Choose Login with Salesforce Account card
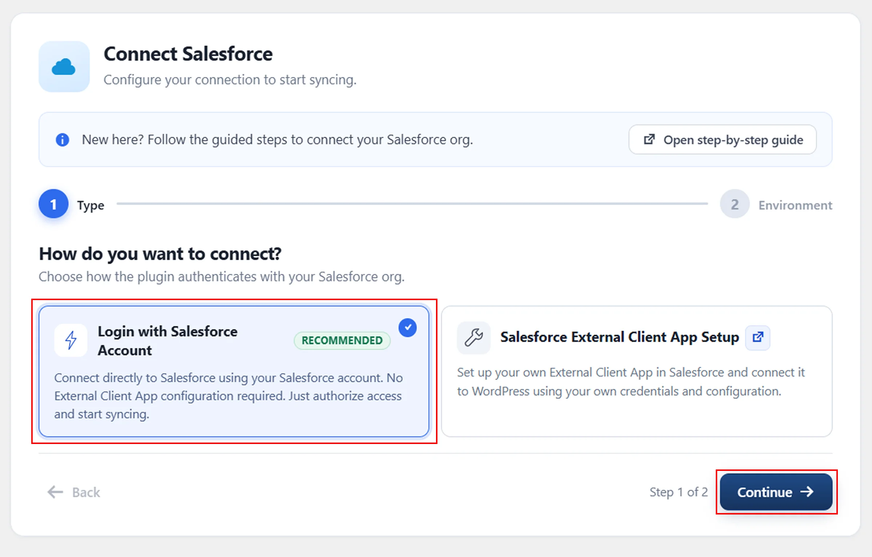The height and width of the screenshot is (557, 872). click(x=234, y=371)
